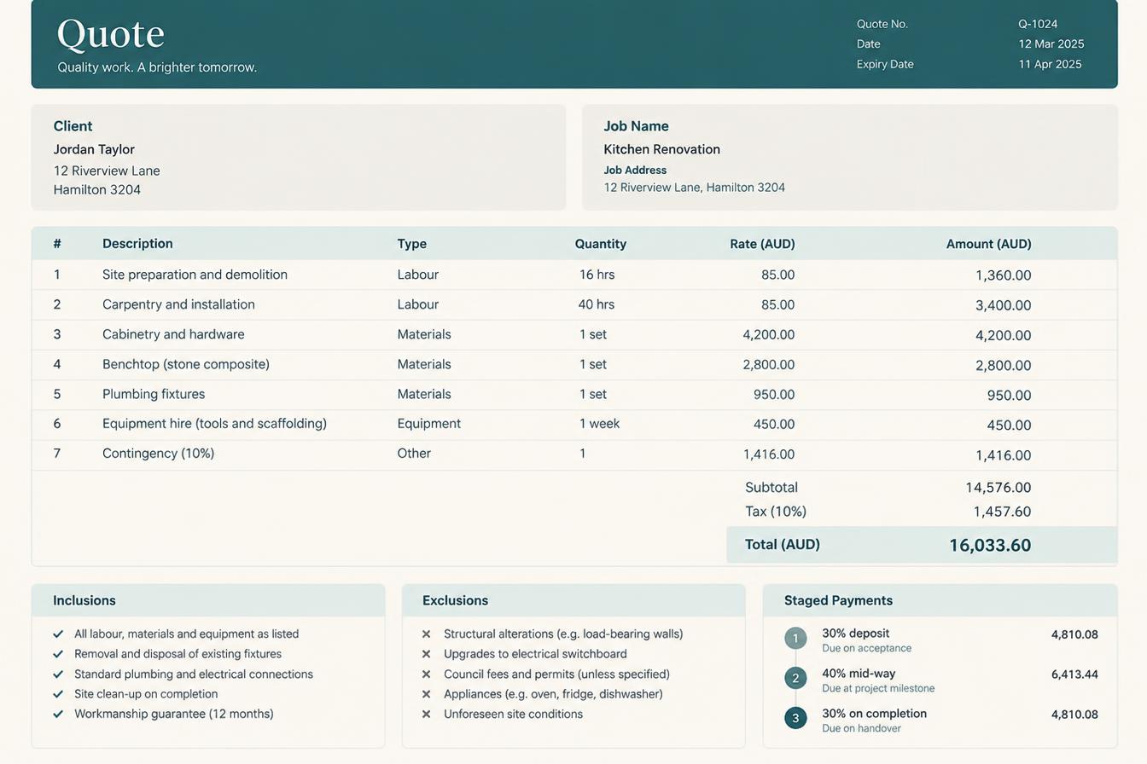Click the "Quote" title in the header

[x=111, y=34]
